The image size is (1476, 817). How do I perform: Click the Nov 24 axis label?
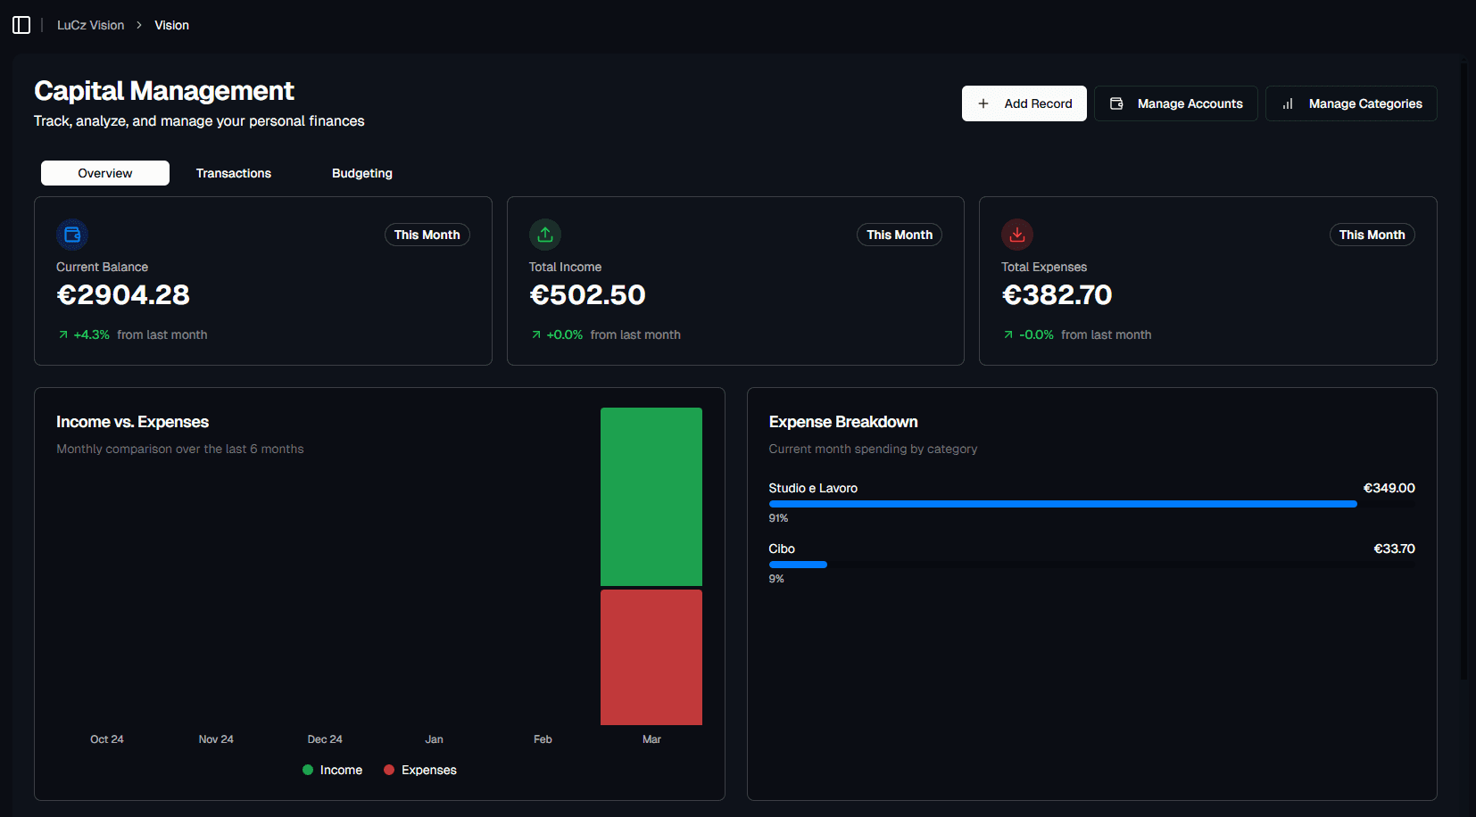tap(216, 739)
